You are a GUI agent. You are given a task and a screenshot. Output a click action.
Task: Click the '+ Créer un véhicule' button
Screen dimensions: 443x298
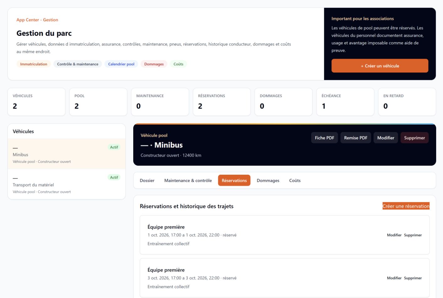(380, 66)
